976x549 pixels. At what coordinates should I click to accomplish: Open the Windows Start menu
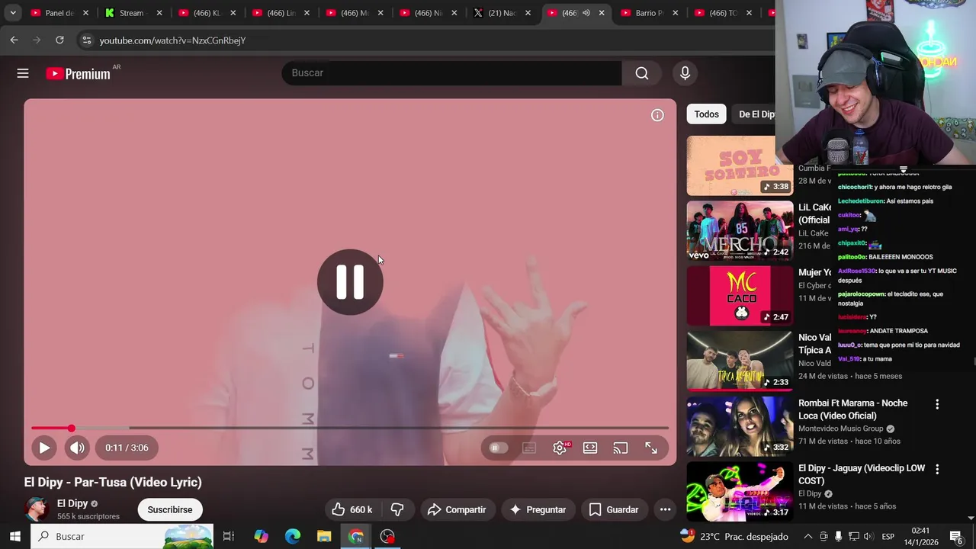(14, 536)
